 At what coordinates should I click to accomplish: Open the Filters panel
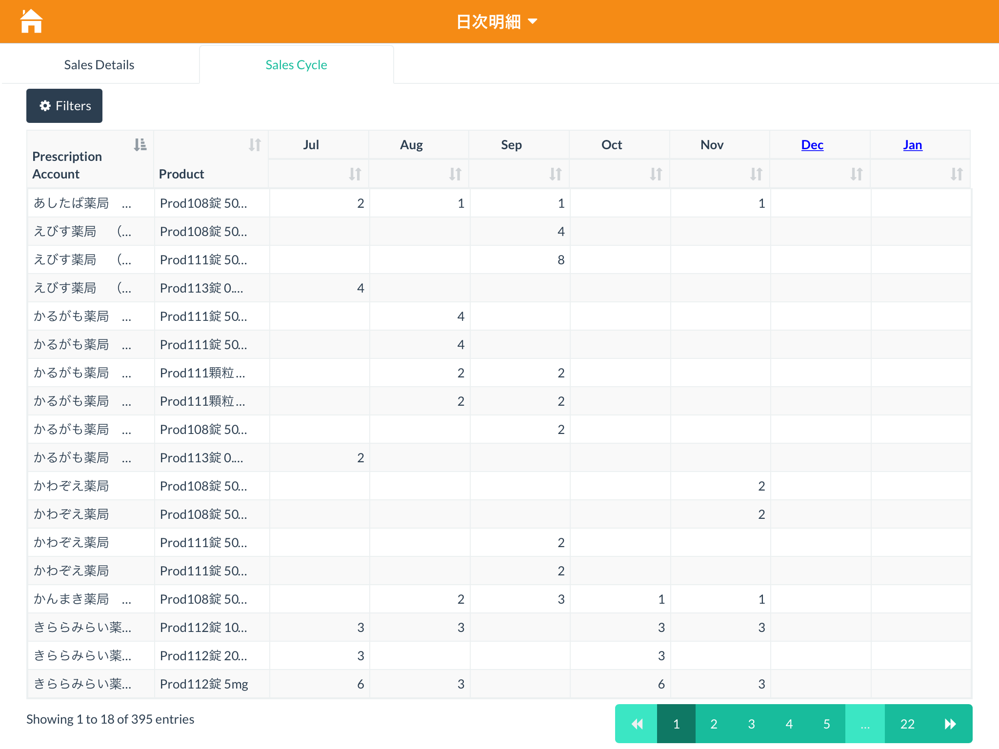point(64,106)
